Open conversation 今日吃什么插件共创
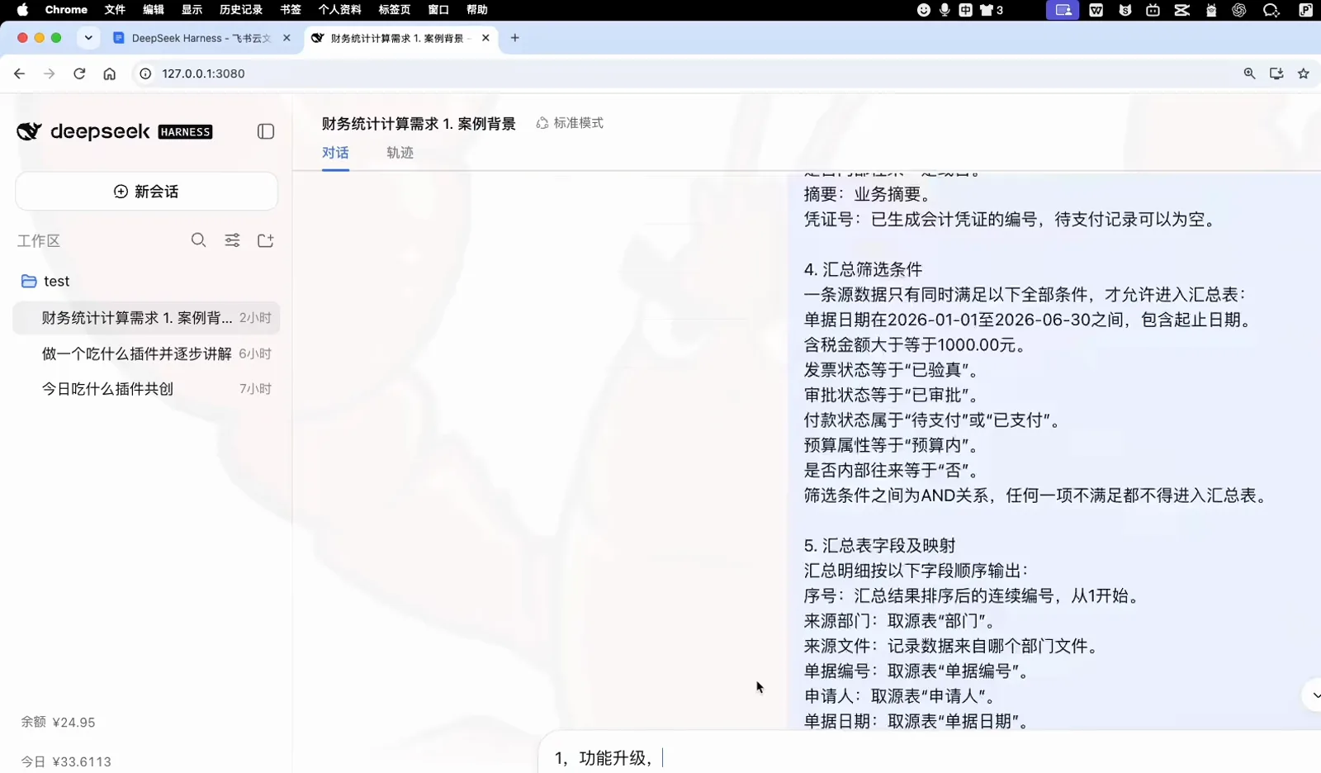The image size is (1321, 773). [146, 389]
